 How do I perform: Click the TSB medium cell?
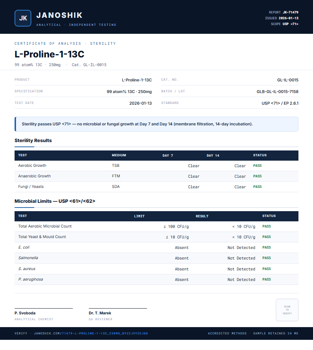116,165
